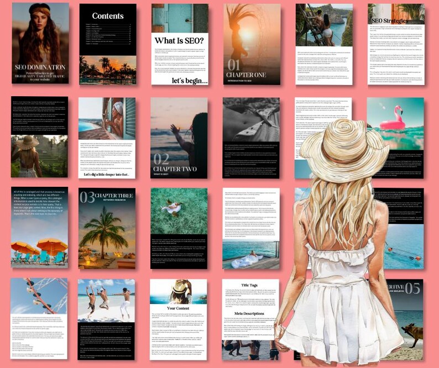Image resolution: width=439 pixels, height=368 pixels.
Task: Click the 'Meta Descriptions' heading
Action: 249,313
